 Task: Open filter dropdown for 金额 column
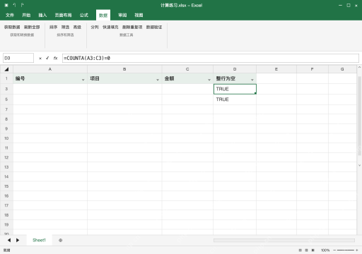tap(209, 80)
